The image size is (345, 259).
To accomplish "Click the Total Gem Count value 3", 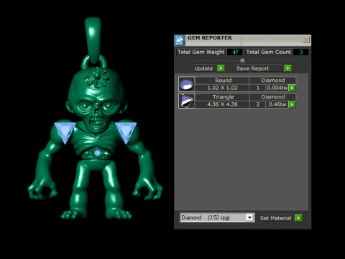I will point(301,52).
